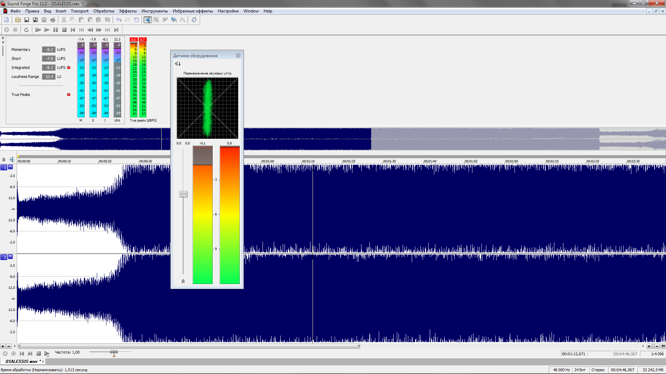
Task: Click the Integrated loudness red indicator
Action: click(69, 68)
